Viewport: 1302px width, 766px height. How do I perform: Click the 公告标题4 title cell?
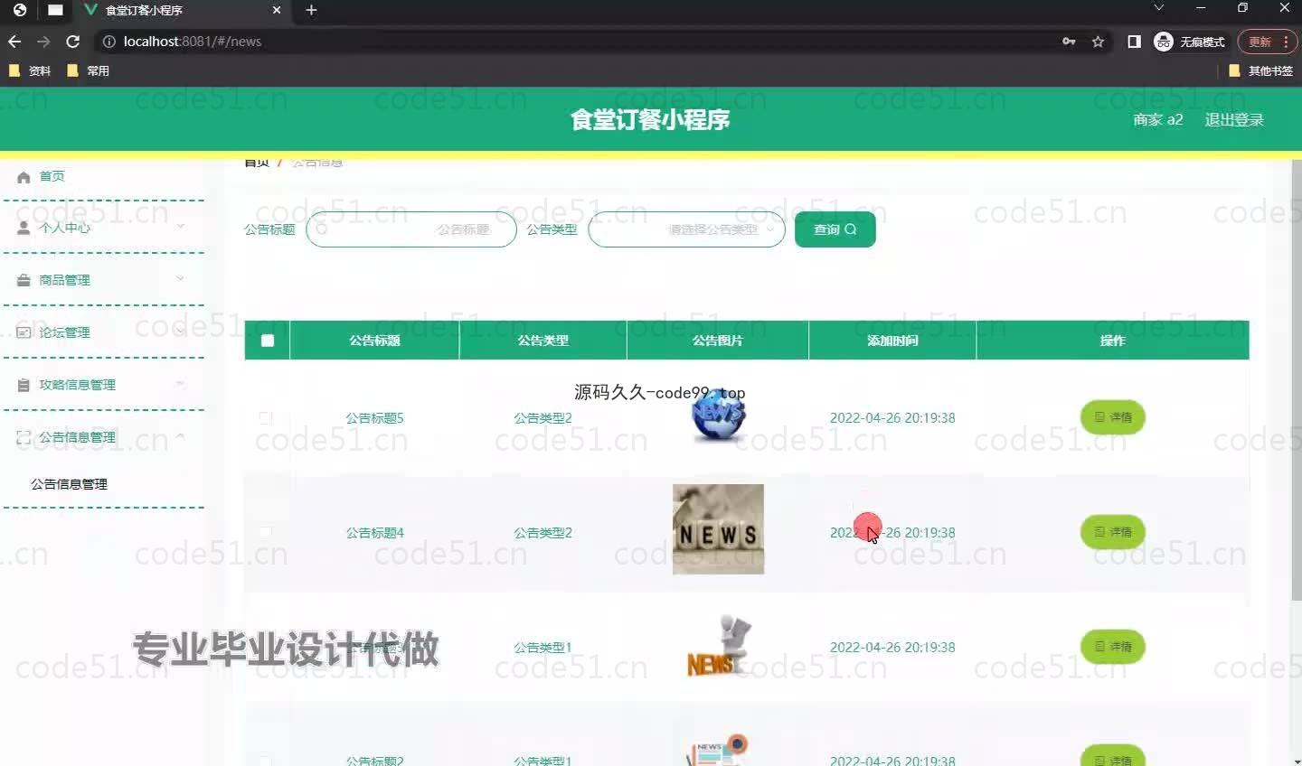pos(374,533)
